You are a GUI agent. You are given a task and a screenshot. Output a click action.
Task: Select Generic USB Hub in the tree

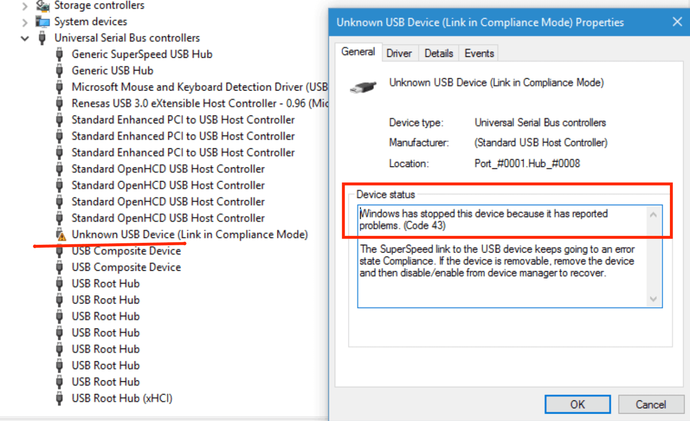tap(112, 70)
